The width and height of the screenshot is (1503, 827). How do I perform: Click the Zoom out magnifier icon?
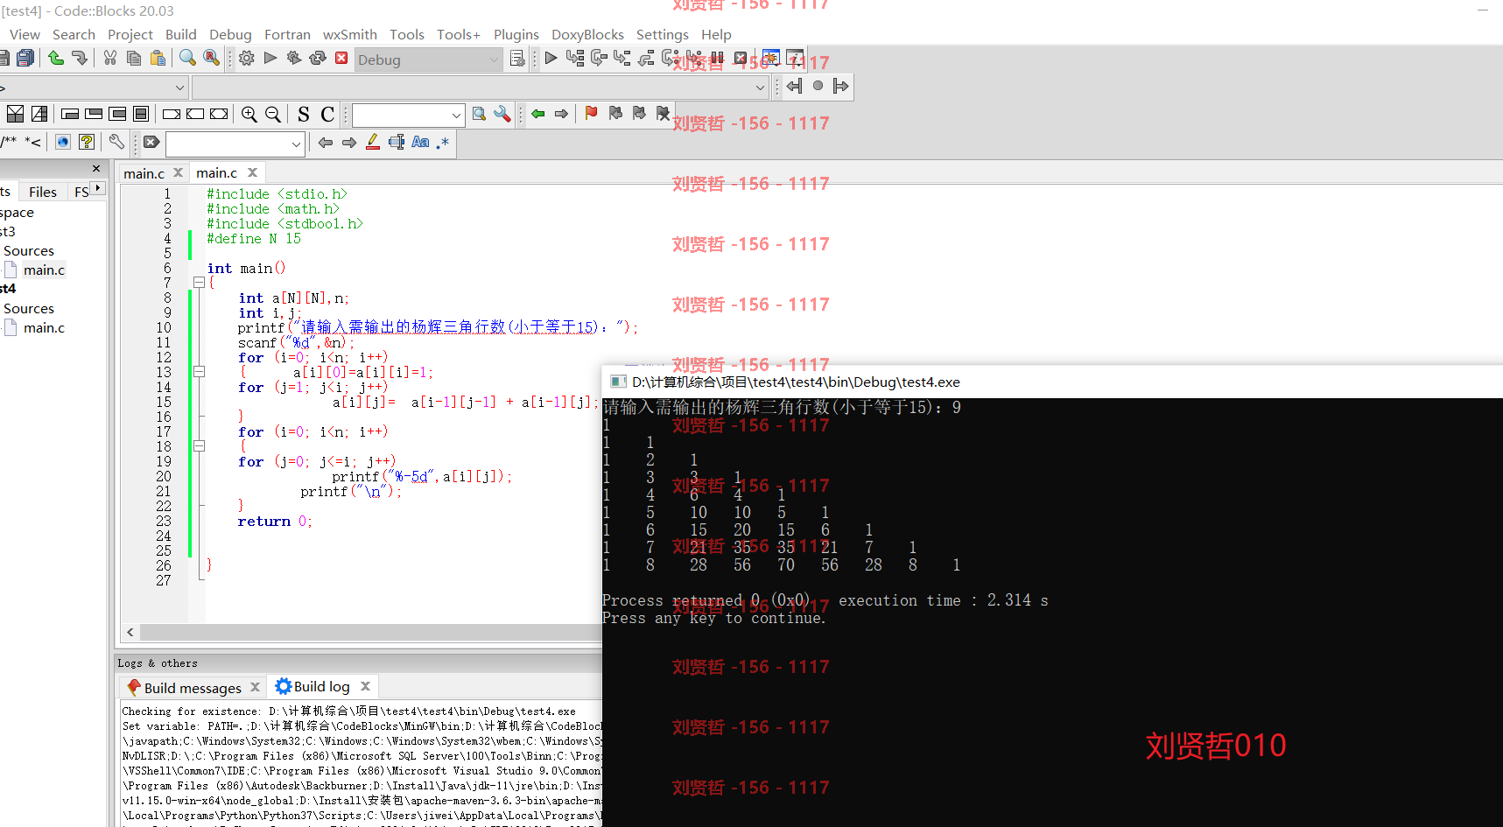[273, 114]
